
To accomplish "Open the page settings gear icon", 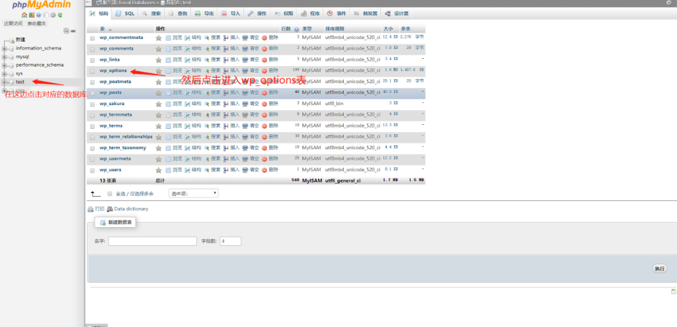I will click(669, 2).
